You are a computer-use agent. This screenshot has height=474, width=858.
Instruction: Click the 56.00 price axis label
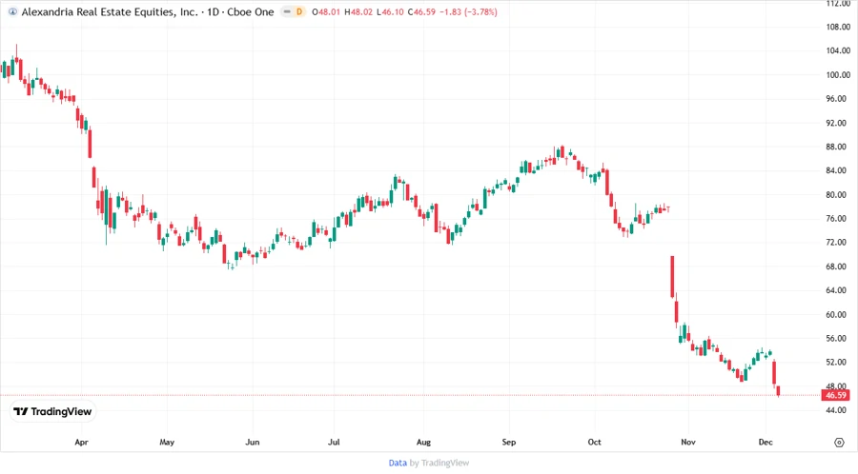click(x=836, y=339)
